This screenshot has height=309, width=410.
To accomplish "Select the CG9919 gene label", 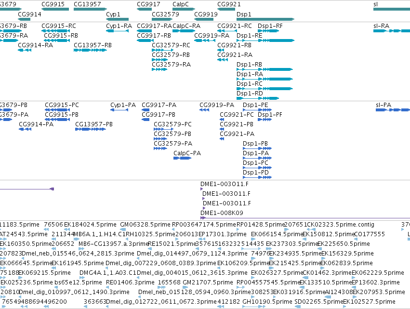I will 206,14.
